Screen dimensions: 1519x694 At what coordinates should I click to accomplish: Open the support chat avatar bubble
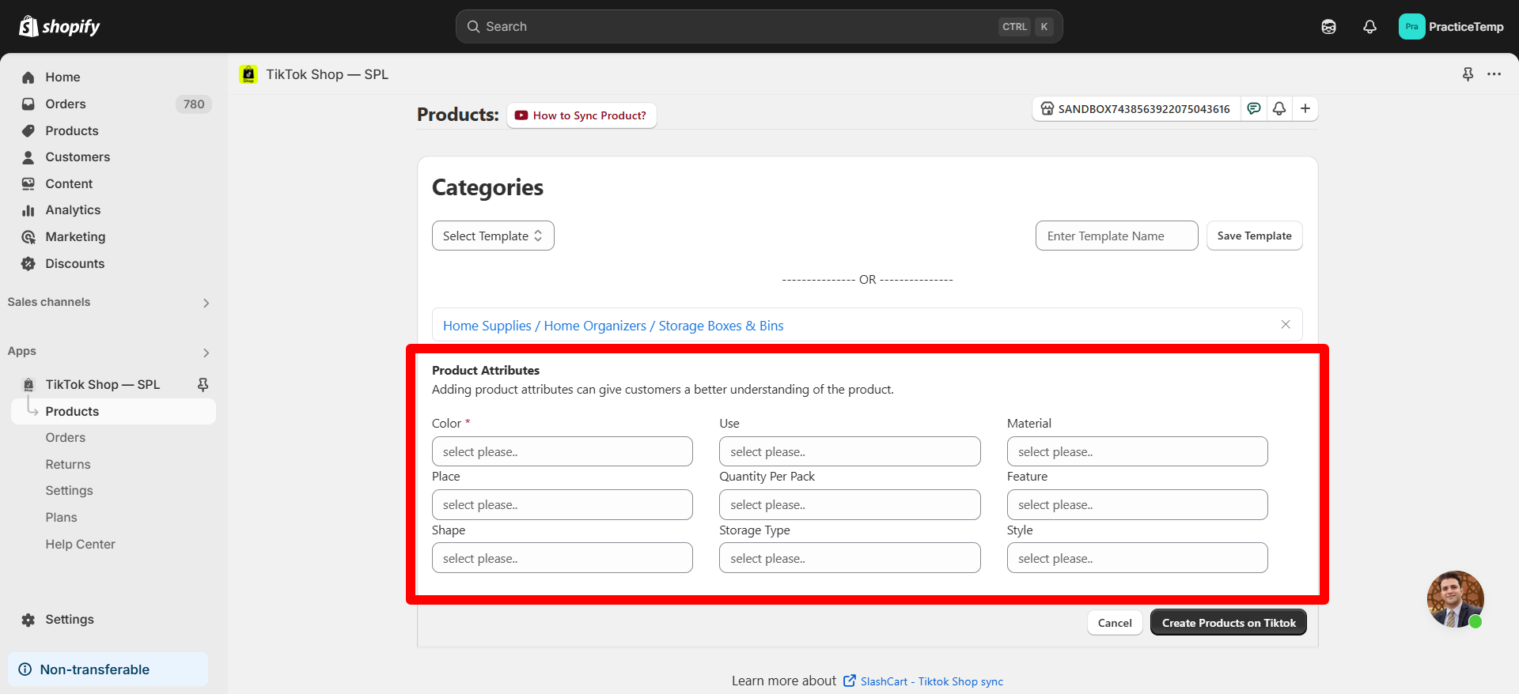(x=1455, y=599)
